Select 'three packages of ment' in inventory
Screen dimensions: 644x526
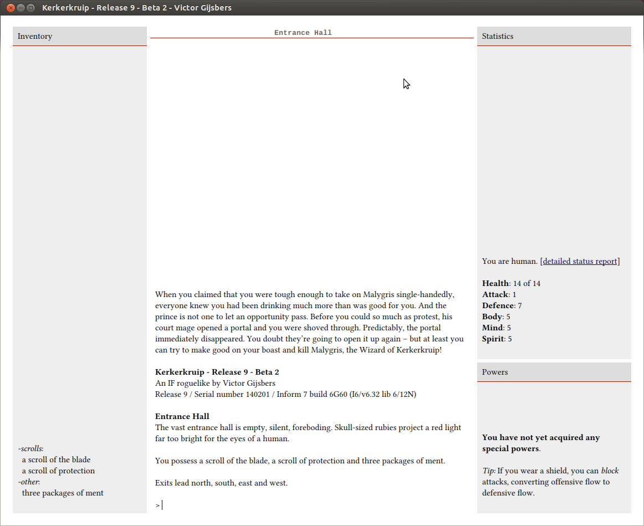point(63,493)
